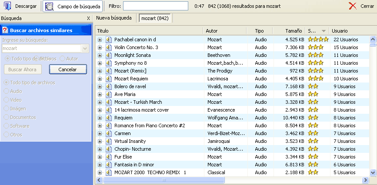
Task: Click audio file icon for Mozart - Turkish March
Action: pos(109,102)
